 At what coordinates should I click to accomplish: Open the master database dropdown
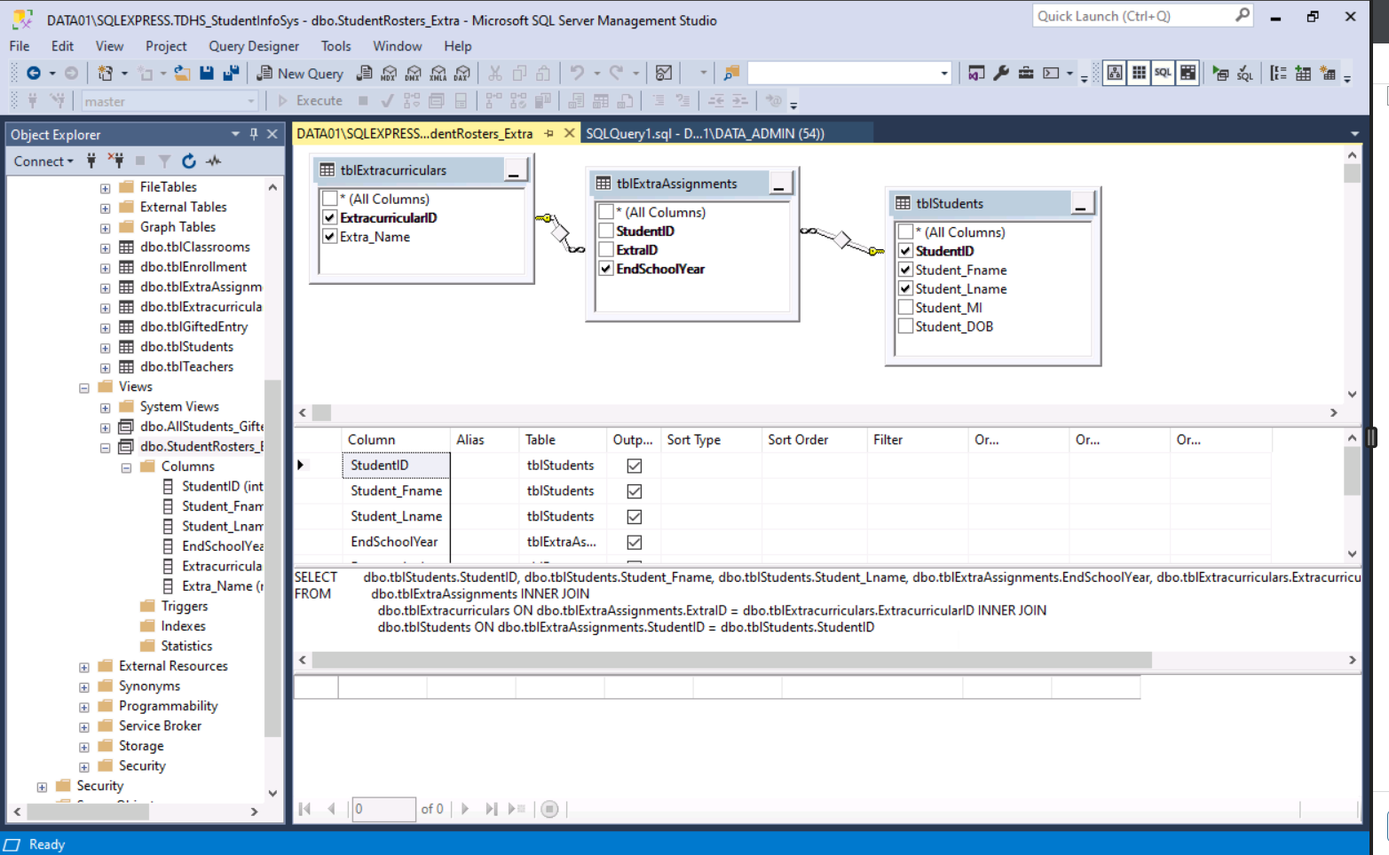[251, 101]
